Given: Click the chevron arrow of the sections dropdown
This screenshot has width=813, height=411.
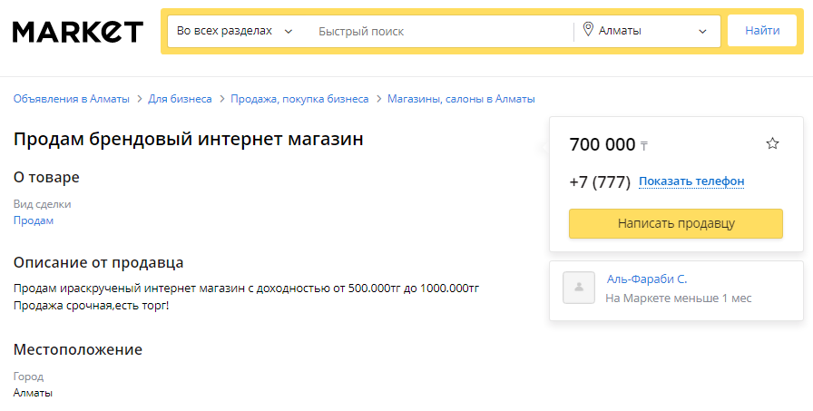Looking at the screenshot, I should [289, 32].
